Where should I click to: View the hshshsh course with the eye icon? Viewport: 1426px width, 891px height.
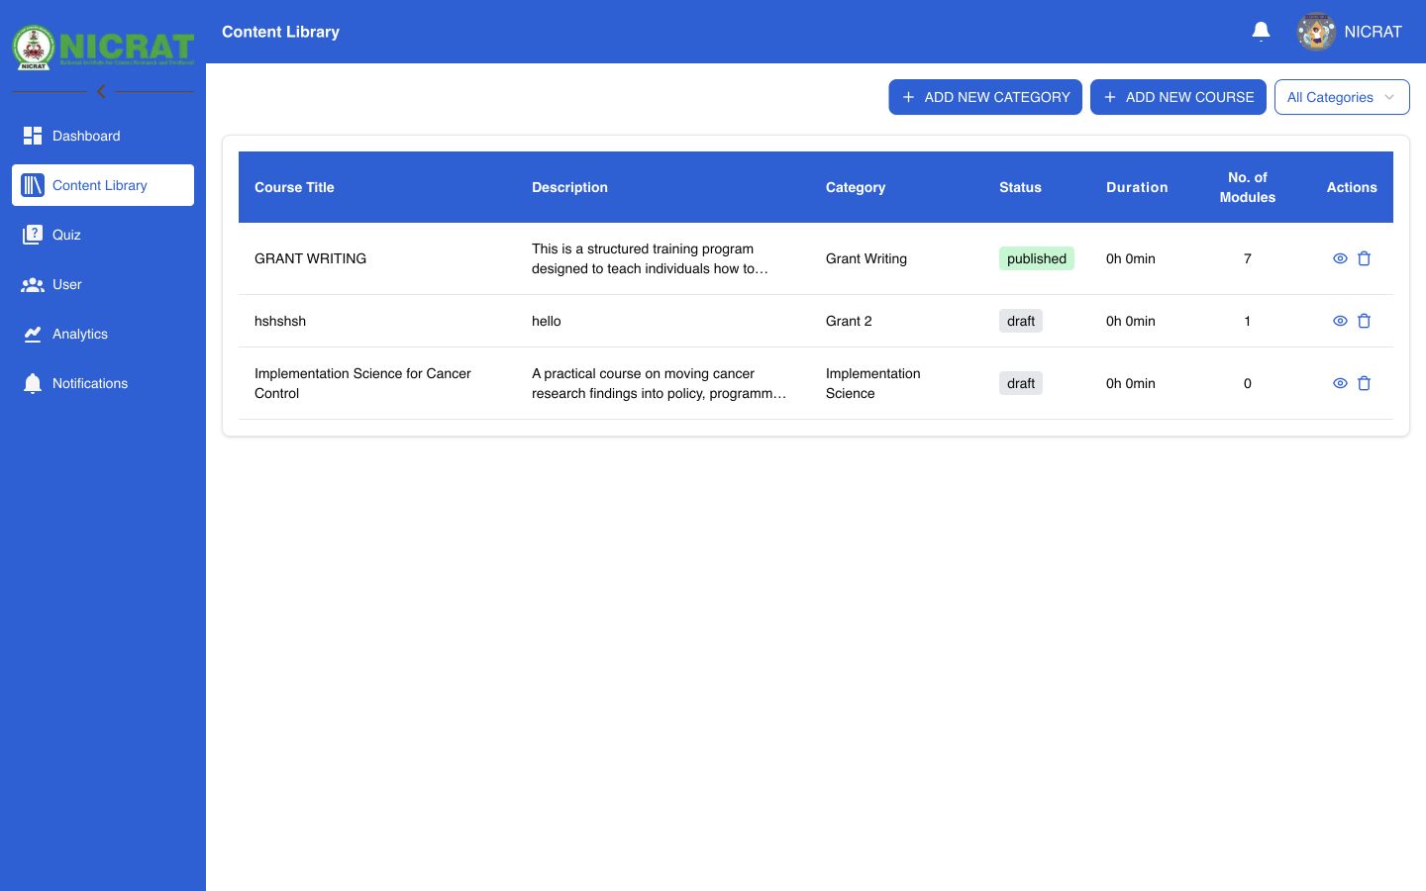(x=1340, y=321)
